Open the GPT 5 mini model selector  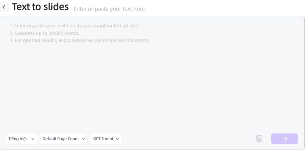106,139
